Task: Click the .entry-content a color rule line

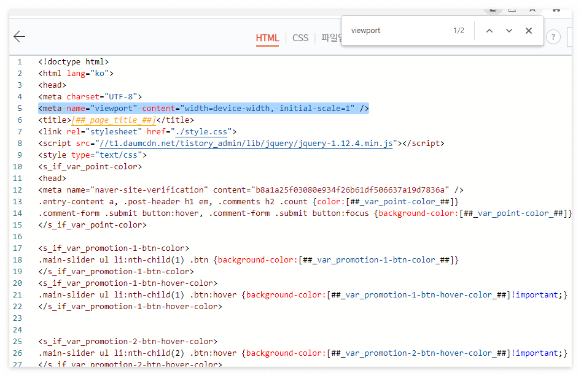Action: [x=248, y=202]
